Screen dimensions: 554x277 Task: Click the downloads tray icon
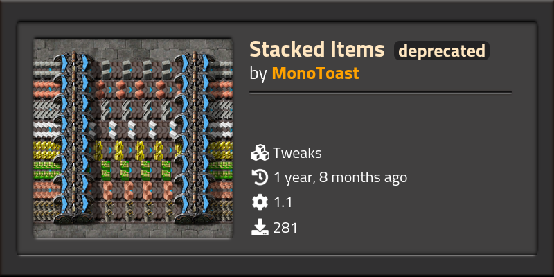(260, 227)
